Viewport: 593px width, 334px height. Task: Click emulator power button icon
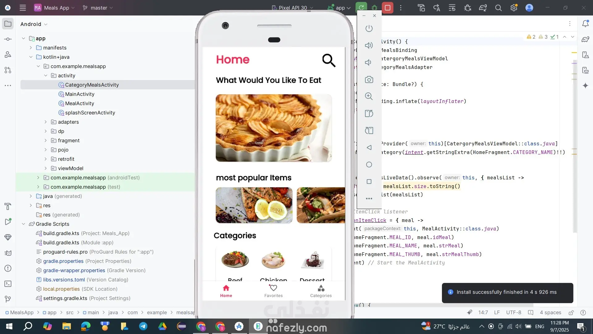[x=369, y=28]
